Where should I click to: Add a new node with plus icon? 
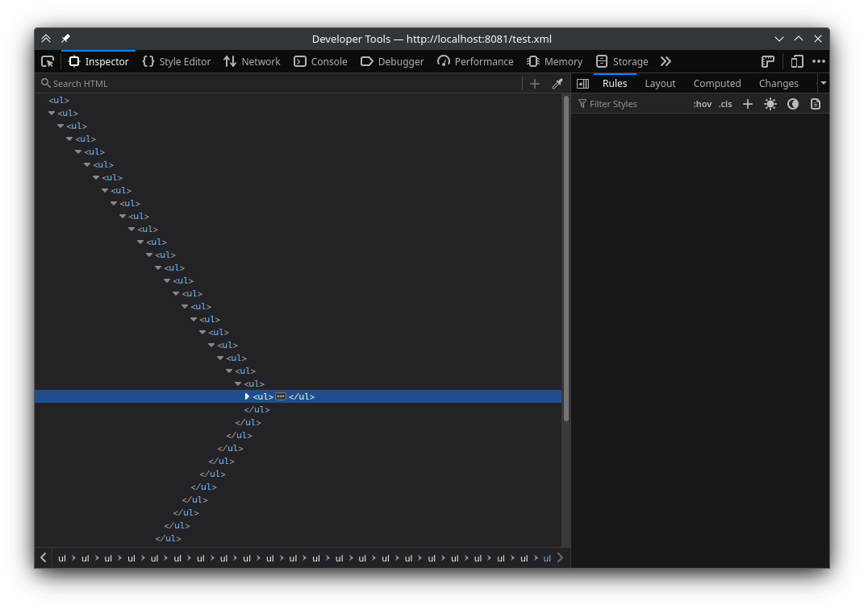pyautogui.click(x=534, y=84)
